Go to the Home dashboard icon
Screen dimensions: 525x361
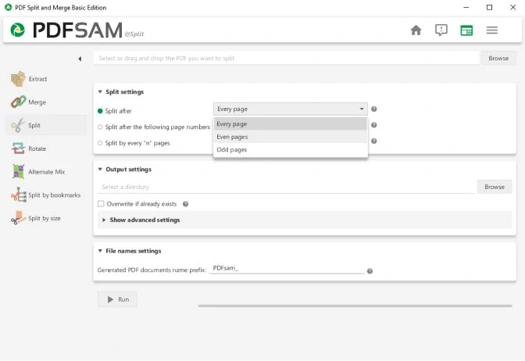tap(416, 30)
